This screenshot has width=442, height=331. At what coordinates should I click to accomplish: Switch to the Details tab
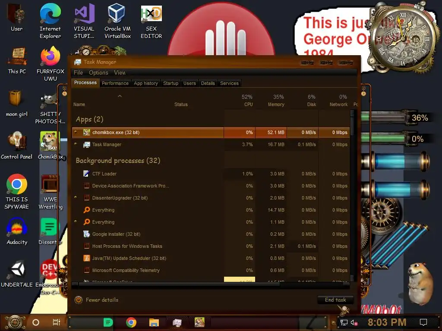208,83
